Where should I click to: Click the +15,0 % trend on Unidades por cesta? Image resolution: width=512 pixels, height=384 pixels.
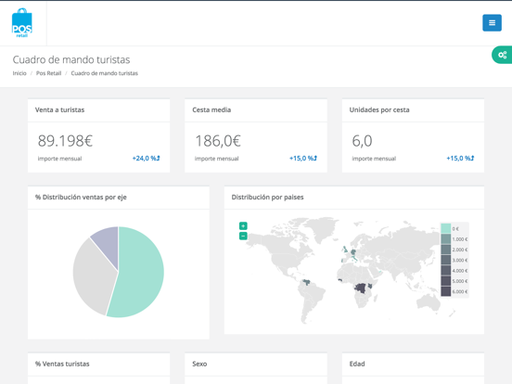[460, 159]
